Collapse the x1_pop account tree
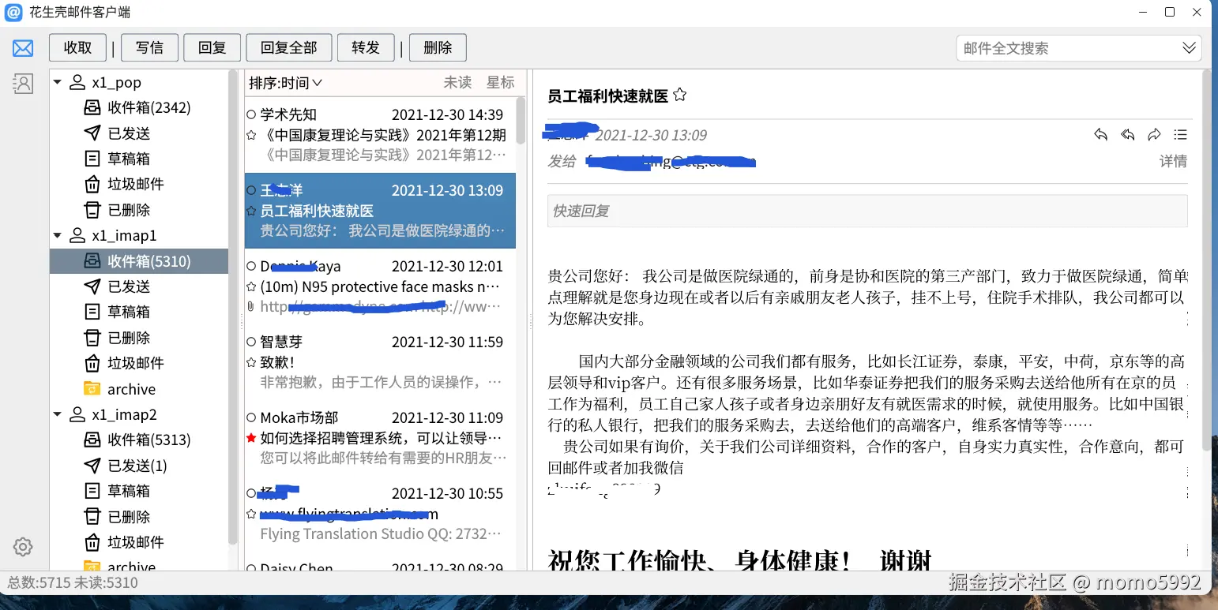The image size is (1218, 610). pos(56,81)
